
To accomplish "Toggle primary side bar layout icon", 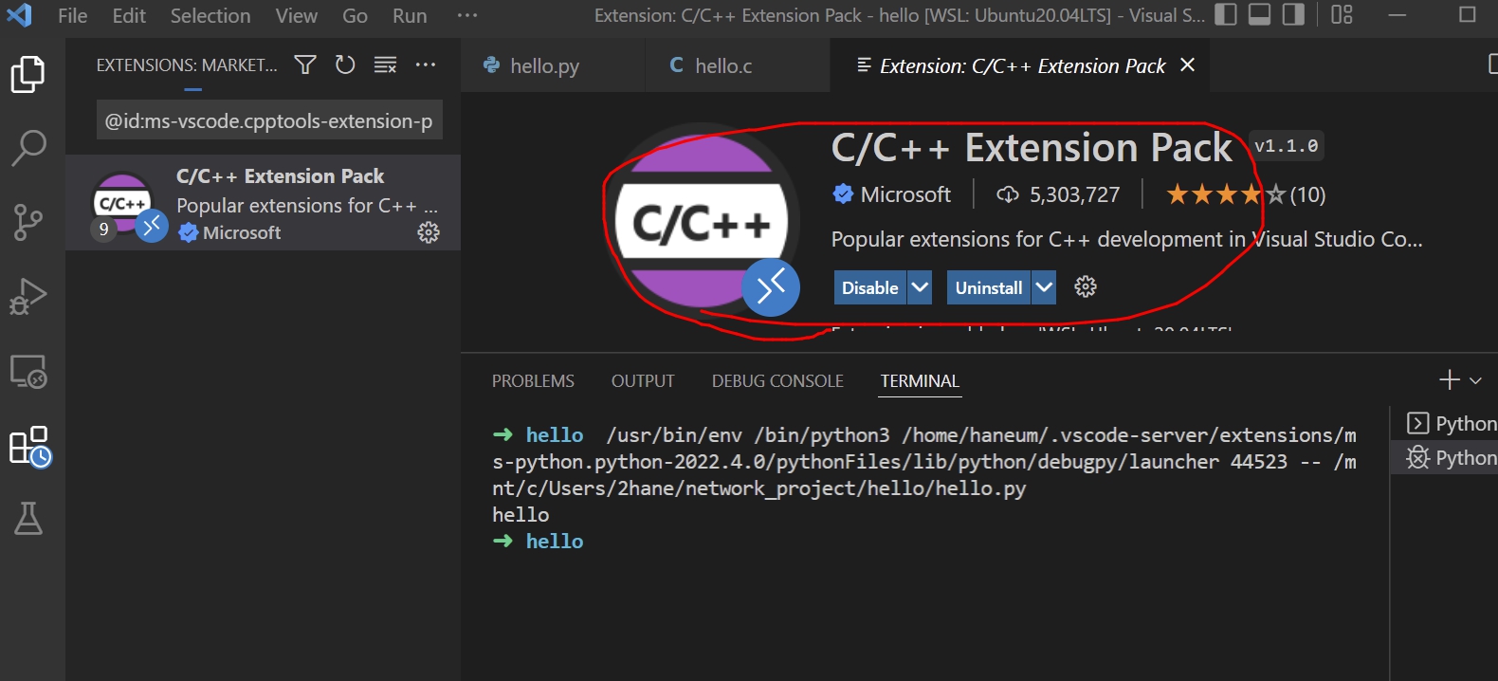I will [1226, 14].
